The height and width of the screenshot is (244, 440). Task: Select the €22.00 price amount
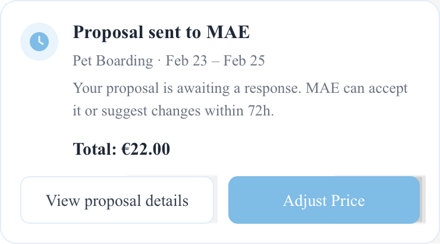point(146,149)
